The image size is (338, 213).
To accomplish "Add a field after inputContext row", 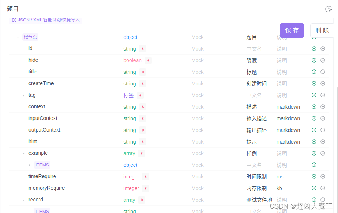I will tap(314, 118).
